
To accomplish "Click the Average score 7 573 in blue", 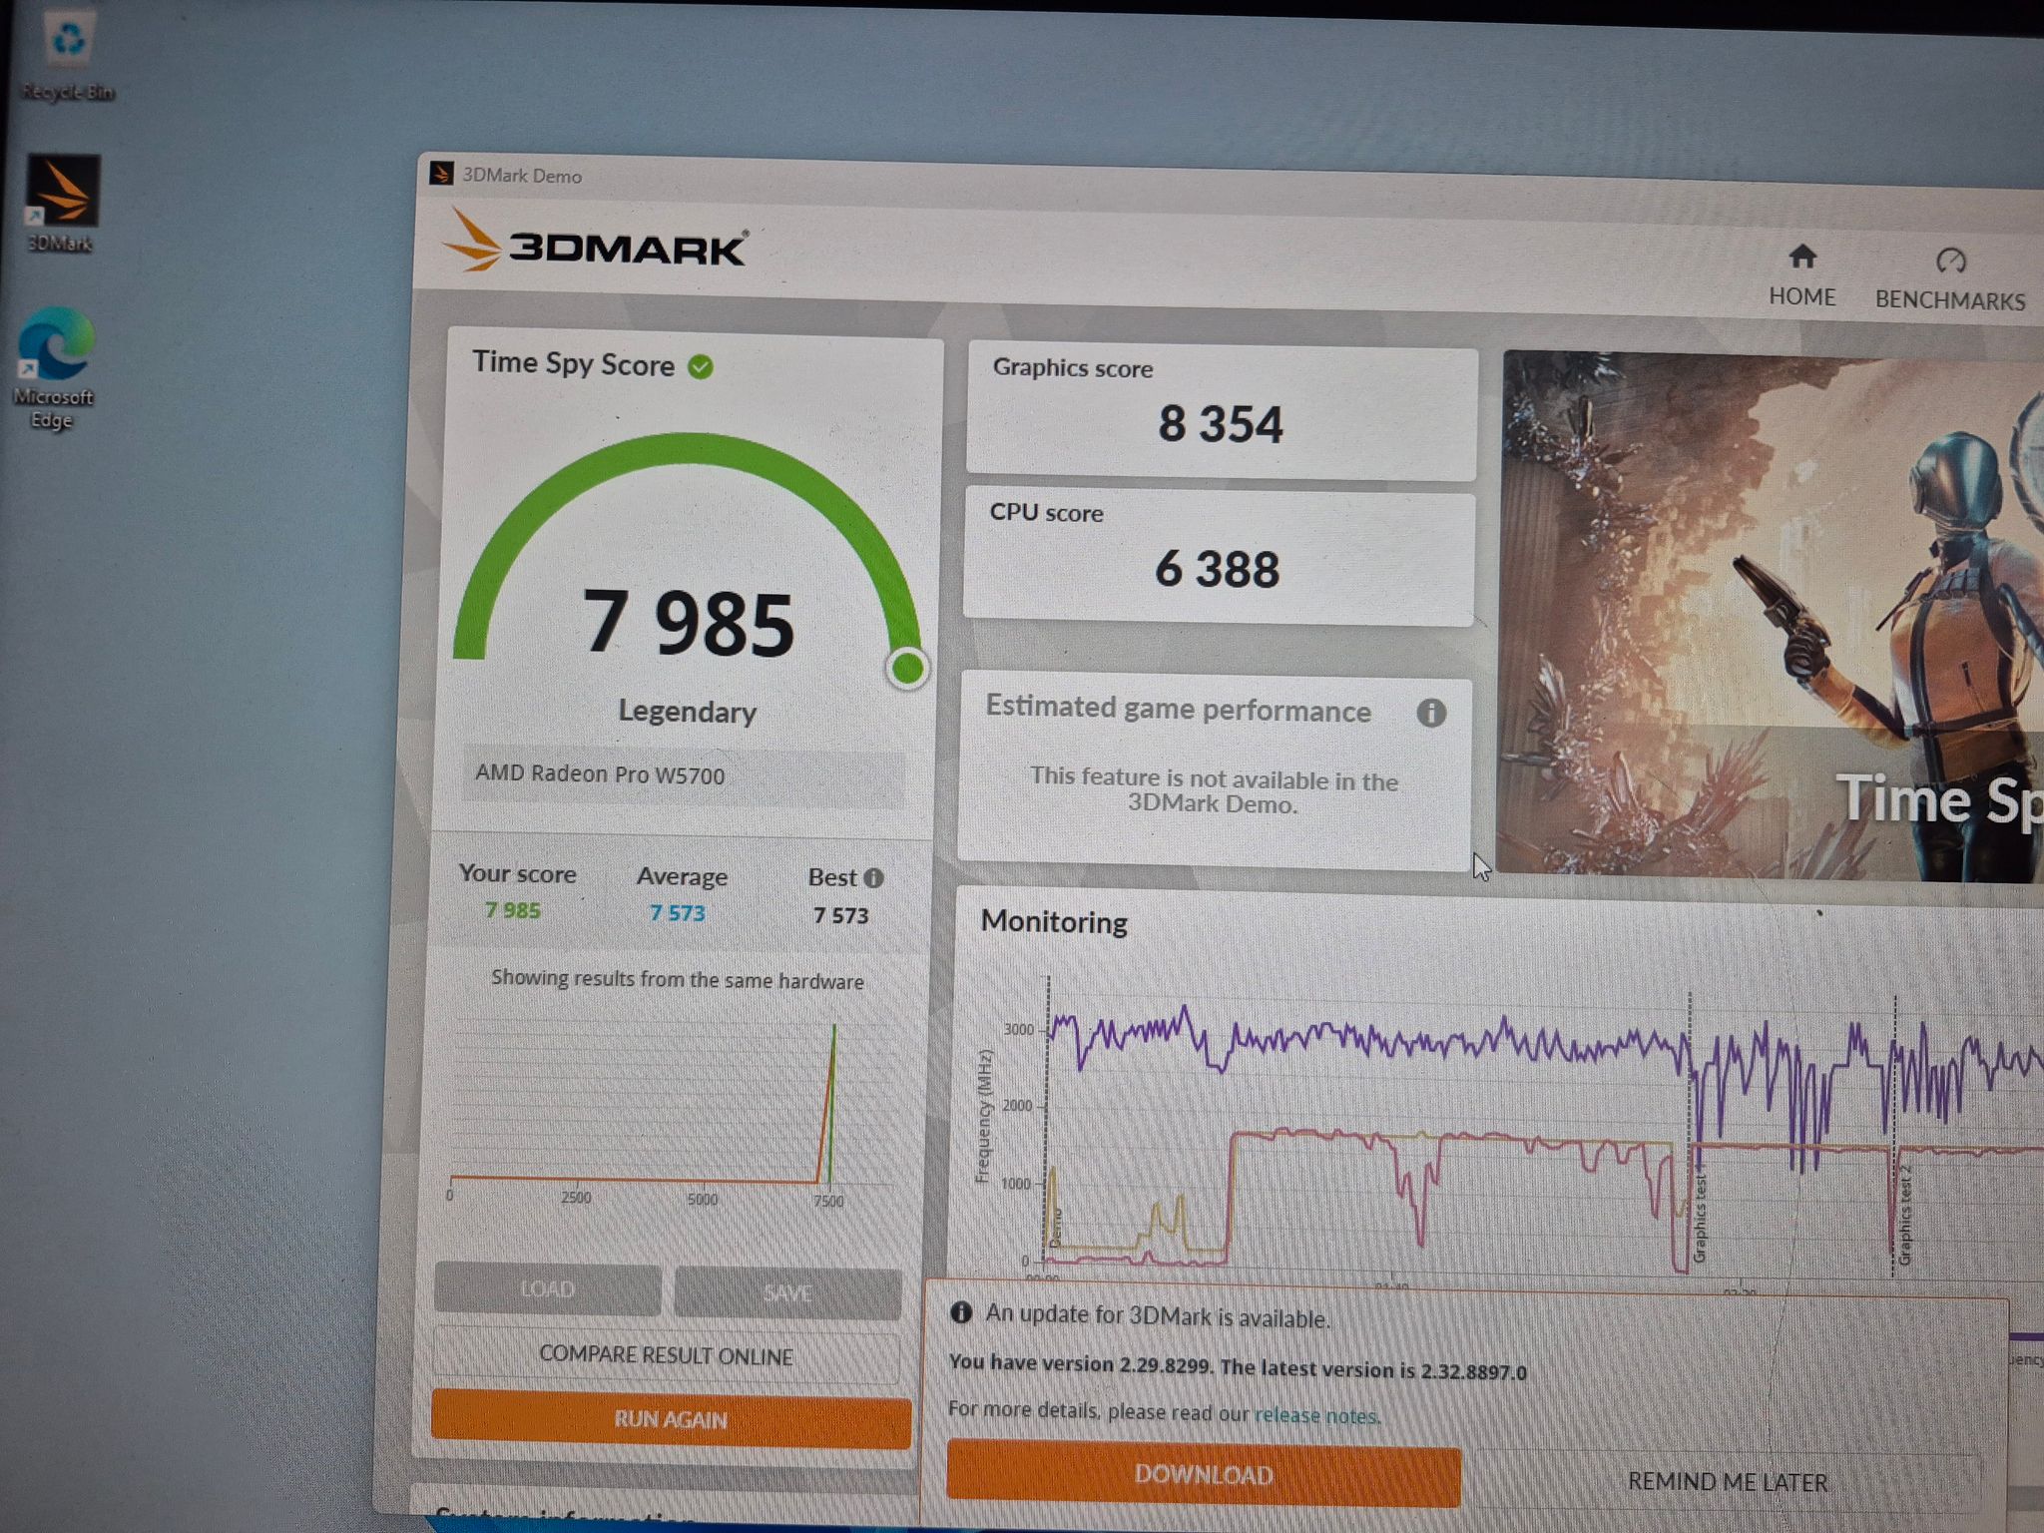I will tap(677, 913).
